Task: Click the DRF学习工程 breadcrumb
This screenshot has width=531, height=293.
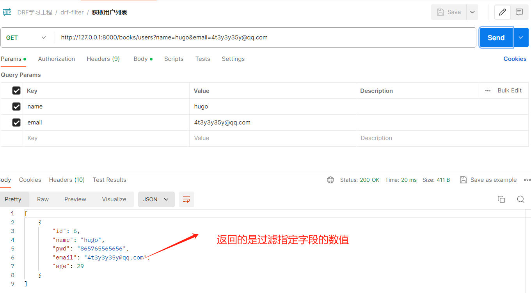Action: tap(35, 12)
